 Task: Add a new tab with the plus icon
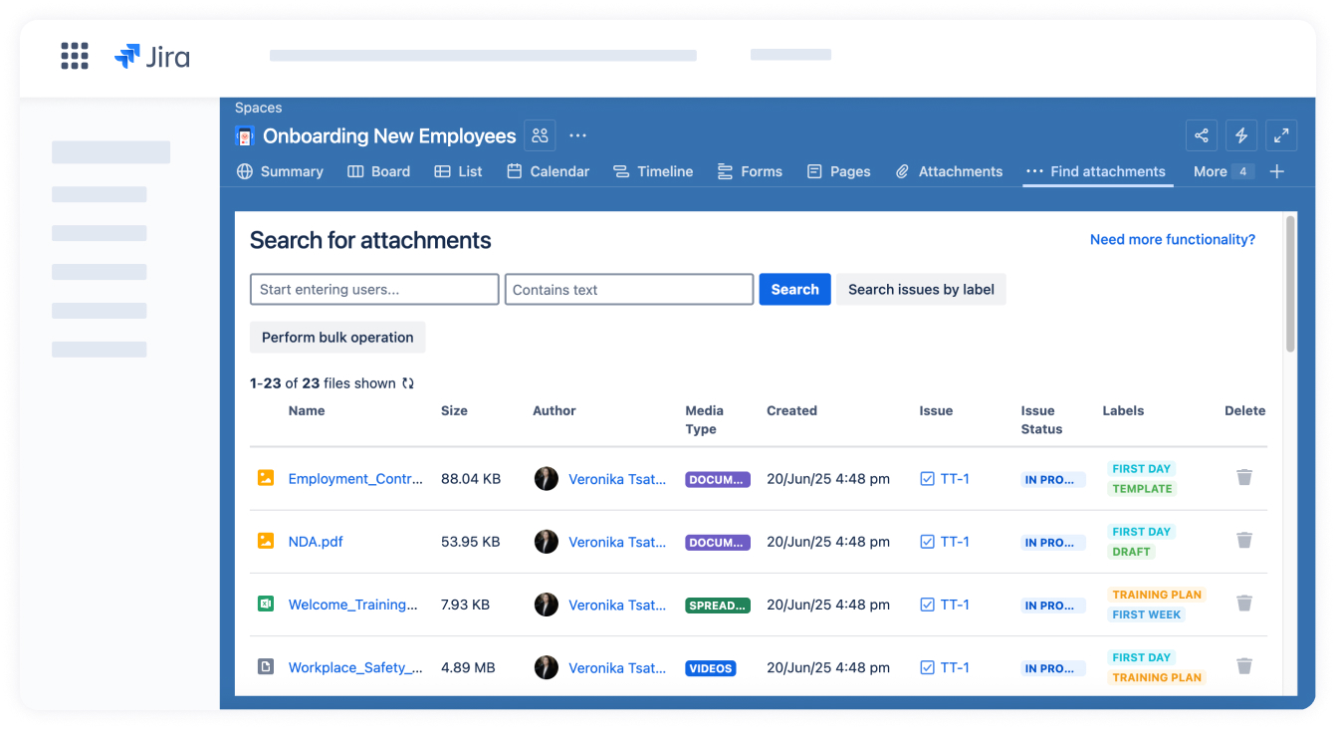point(1277,171)
